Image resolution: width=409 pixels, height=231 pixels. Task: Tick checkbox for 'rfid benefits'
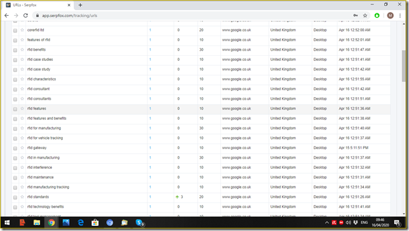pos(15,50)
